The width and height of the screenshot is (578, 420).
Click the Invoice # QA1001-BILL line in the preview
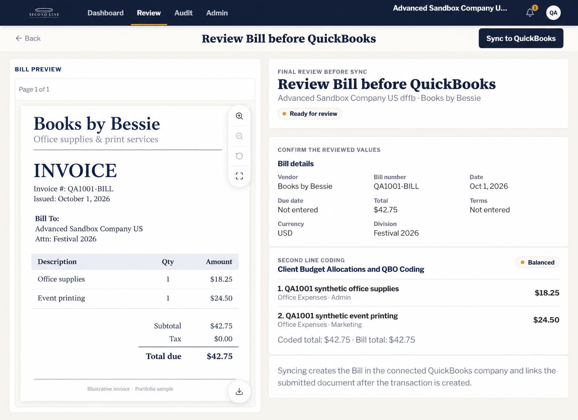(x=73, y=189)
